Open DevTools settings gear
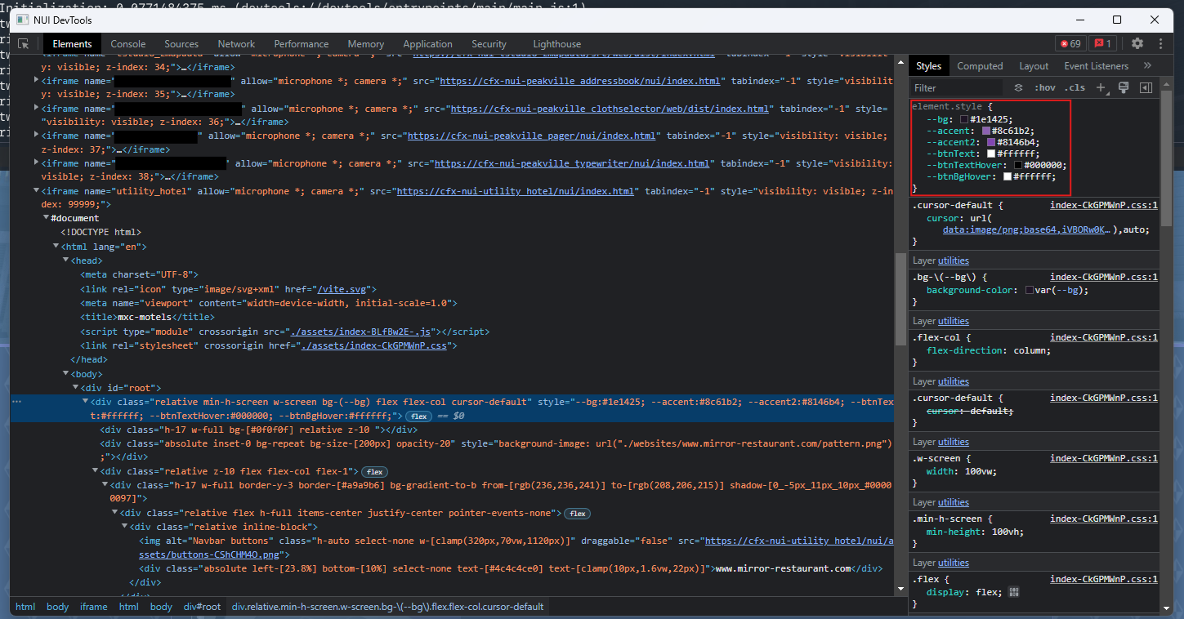Screen dimensions: 1184x619 (1137, 42)
